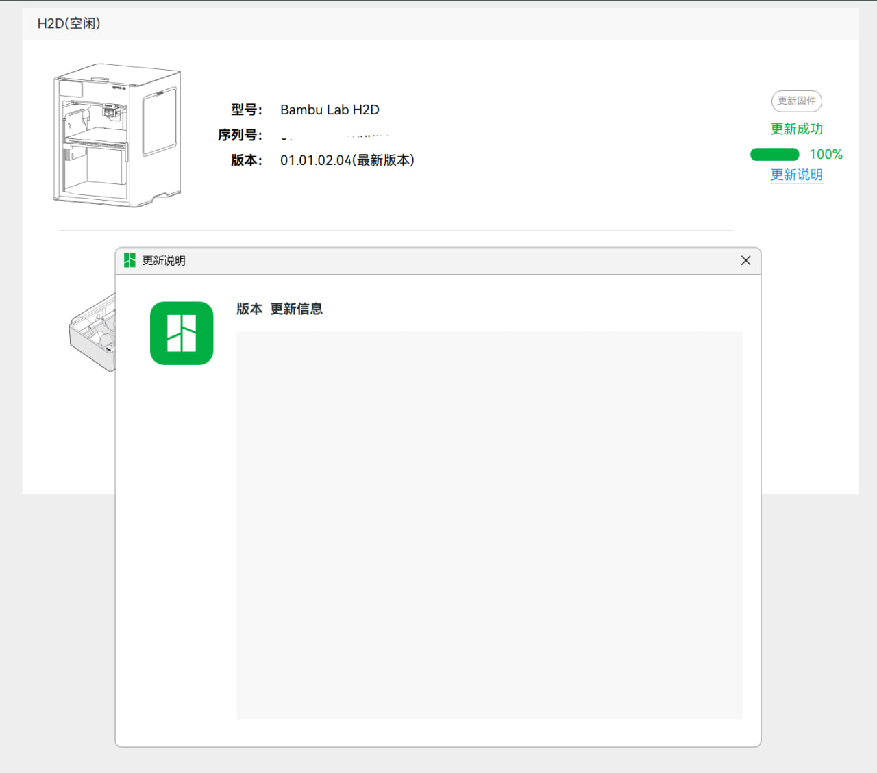Image resolution: width=877 pixels, height=773 pixels.
Task: Open the 更新说明 release notes link
Action: click(x=796, y=175)
